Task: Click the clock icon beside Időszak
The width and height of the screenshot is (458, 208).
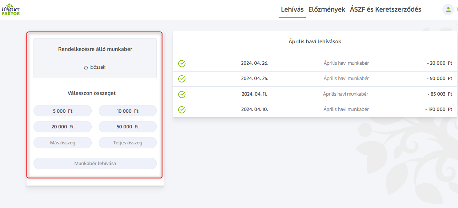Action: [86, 68]
